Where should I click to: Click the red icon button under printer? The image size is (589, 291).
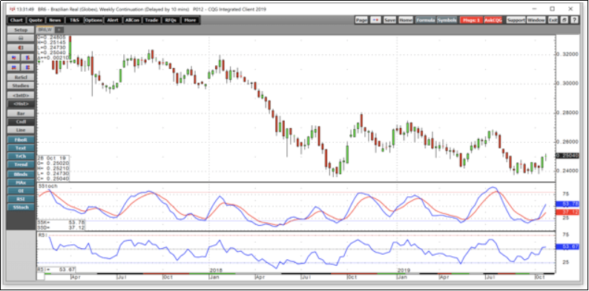(x=21, y=47)
